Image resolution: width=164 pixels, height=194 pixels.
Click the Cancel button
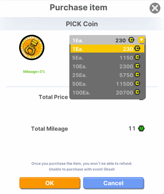[x=113, y=183]
